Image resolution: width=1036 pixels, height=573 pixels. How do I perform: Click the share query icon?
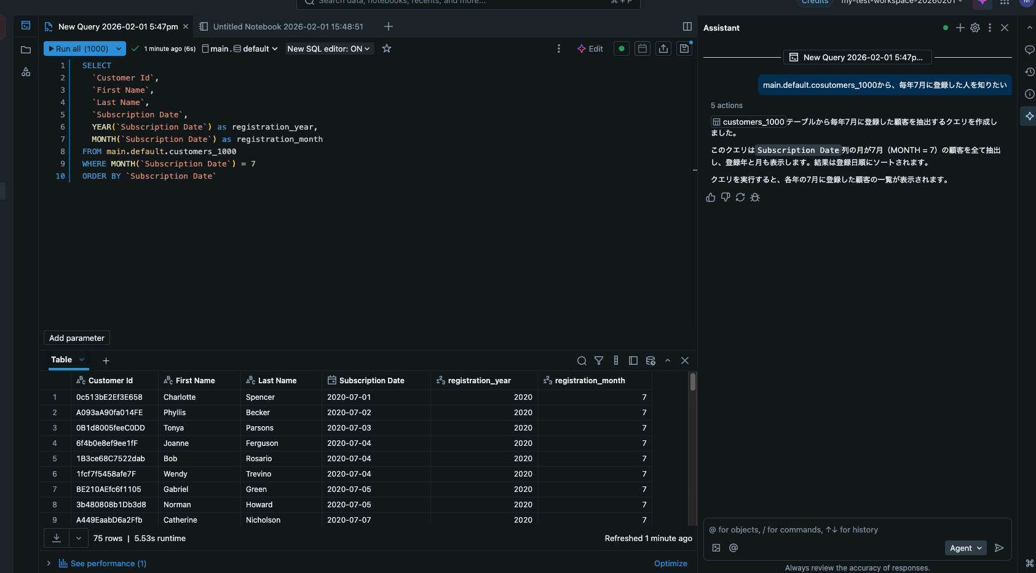663,49
